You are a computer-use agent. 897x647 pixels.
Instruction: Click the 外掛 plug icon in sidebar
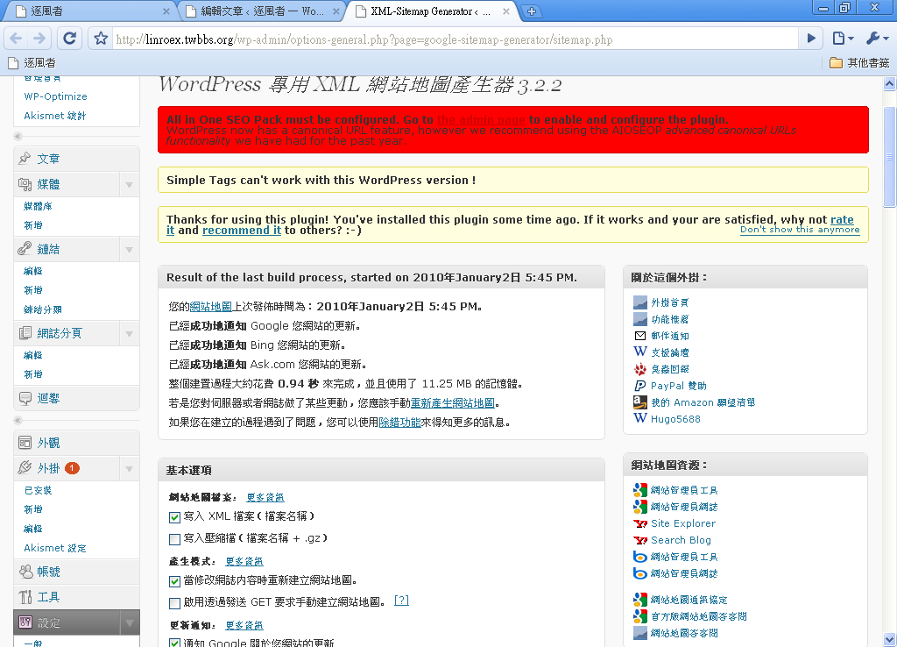click(x=25, y=468)
